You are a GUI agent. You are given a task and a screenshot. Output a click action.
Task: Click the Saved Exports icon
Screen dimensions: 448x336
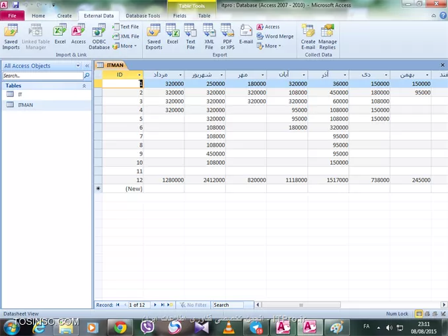click(x=153, y=36)
